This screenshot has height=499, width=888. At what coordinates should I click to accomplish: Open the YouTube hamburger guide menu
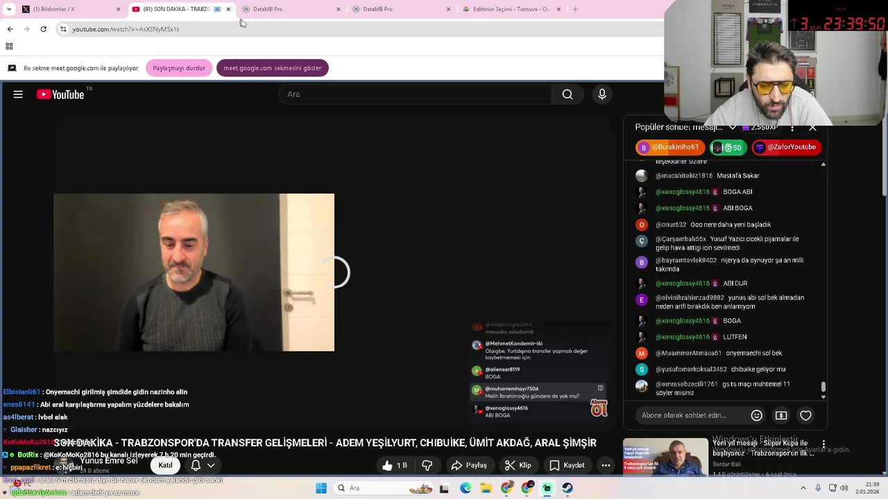(18, 94)
